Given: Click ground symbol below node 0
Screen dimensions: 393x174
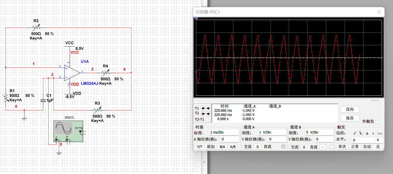Looking at the screenshot, I should (x=24, y=119).
